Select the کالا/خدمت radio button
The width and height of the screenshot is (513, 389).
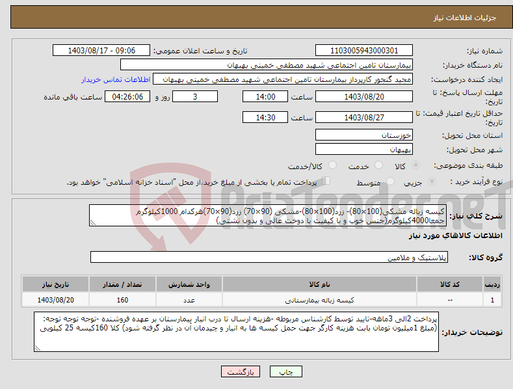(332, 165)
